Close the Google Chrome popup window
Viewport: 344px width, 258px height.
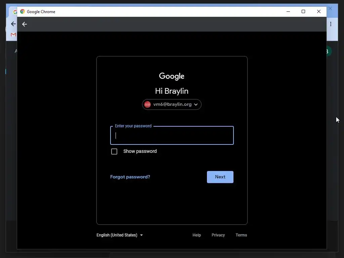click(319, 12)
